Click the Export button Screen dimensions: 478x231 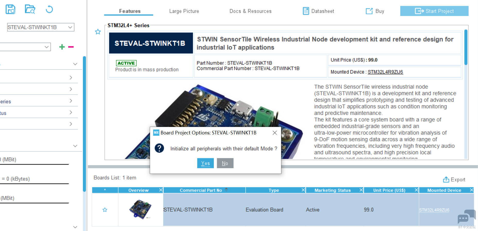click(x=454, y=179)
